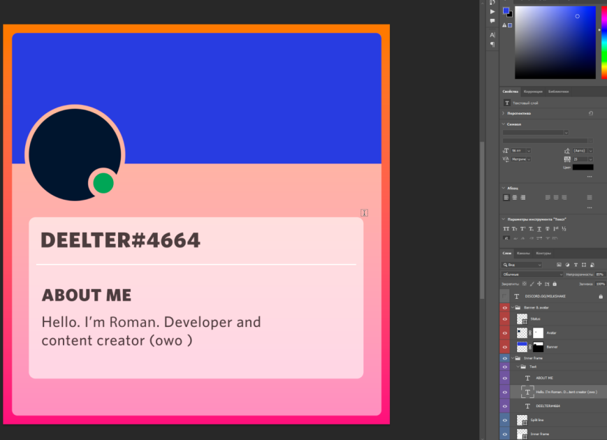Switch to the Контуры tab
This screenshot has height=440, width=607.
543,254
